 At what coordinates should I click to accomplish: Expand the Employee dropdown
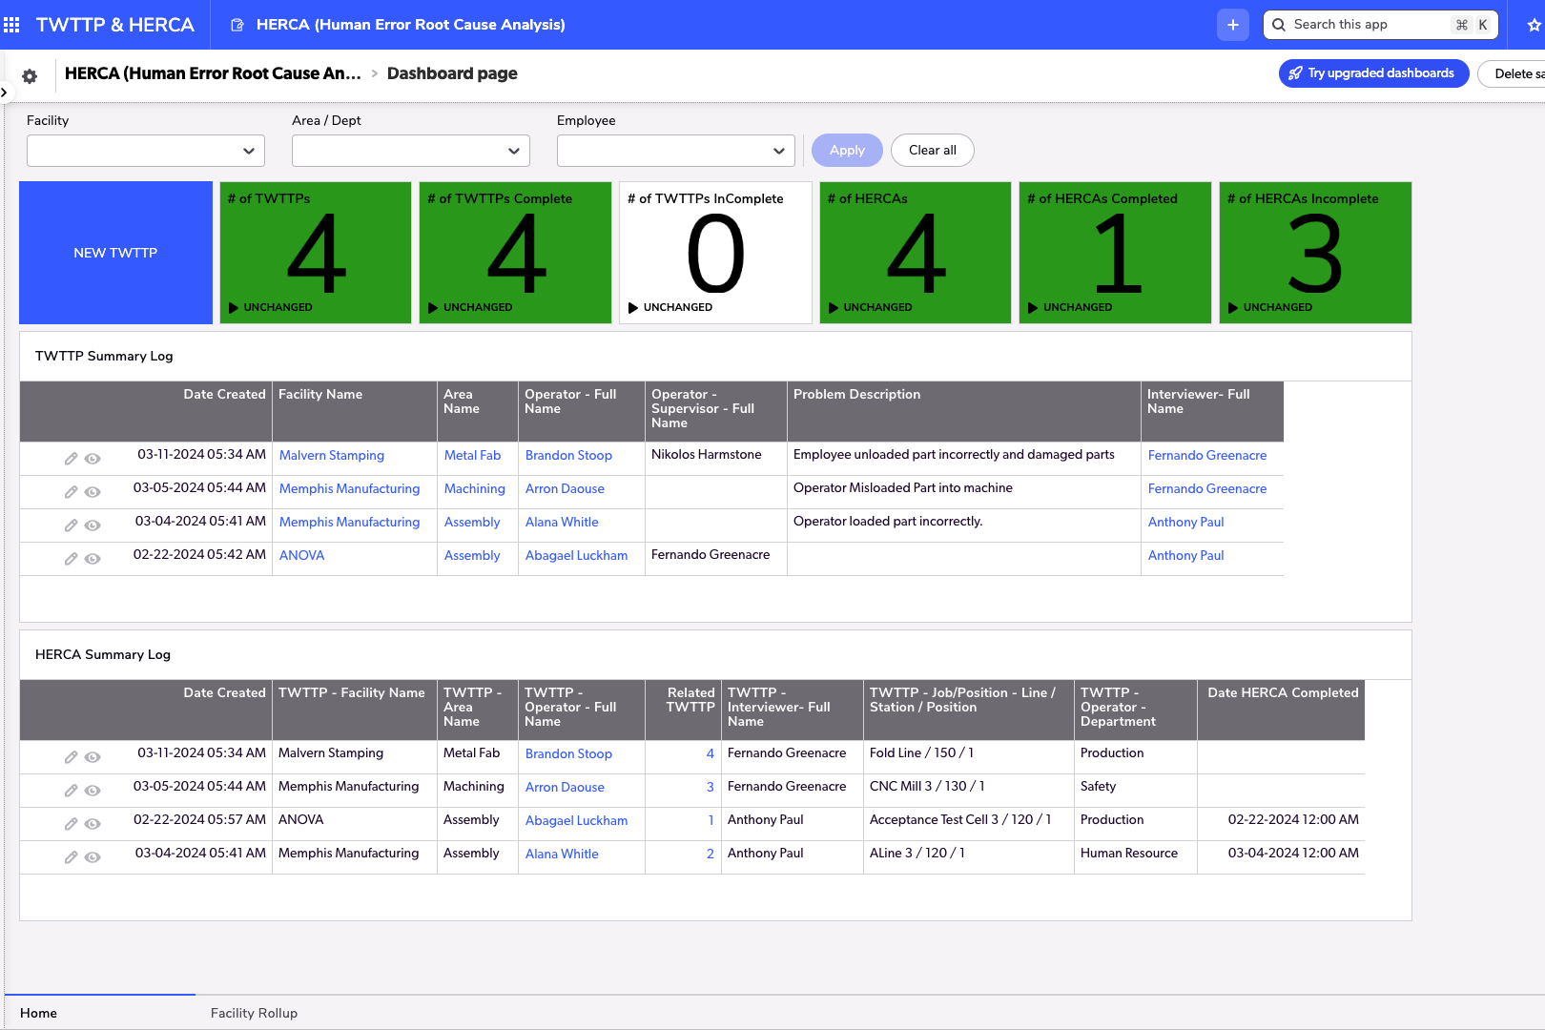pyautogui.click(x=674, y=150)
